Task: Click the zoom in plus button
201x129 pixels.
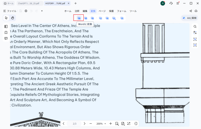Action: pyautogui.click(x=110, y=124)
